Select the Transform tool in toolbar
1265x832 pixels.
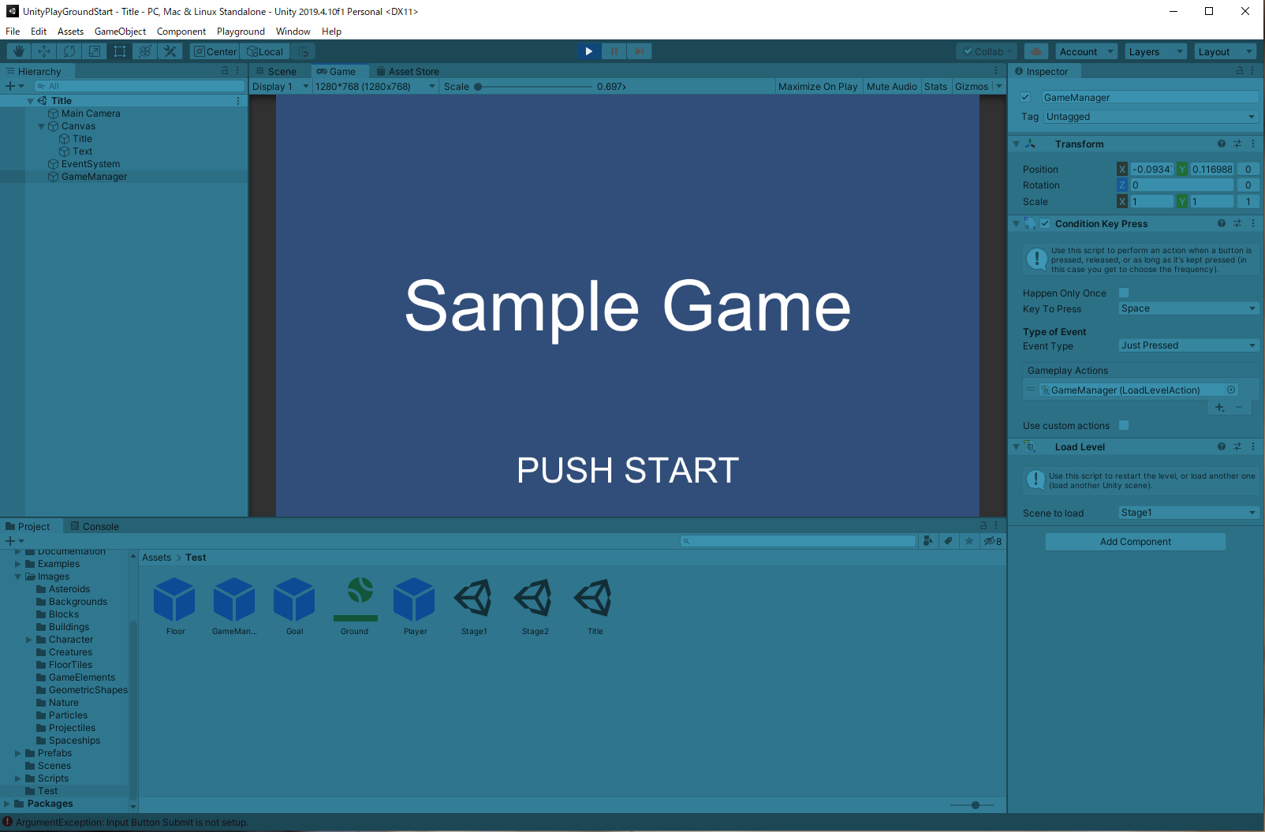pos(145,51)
